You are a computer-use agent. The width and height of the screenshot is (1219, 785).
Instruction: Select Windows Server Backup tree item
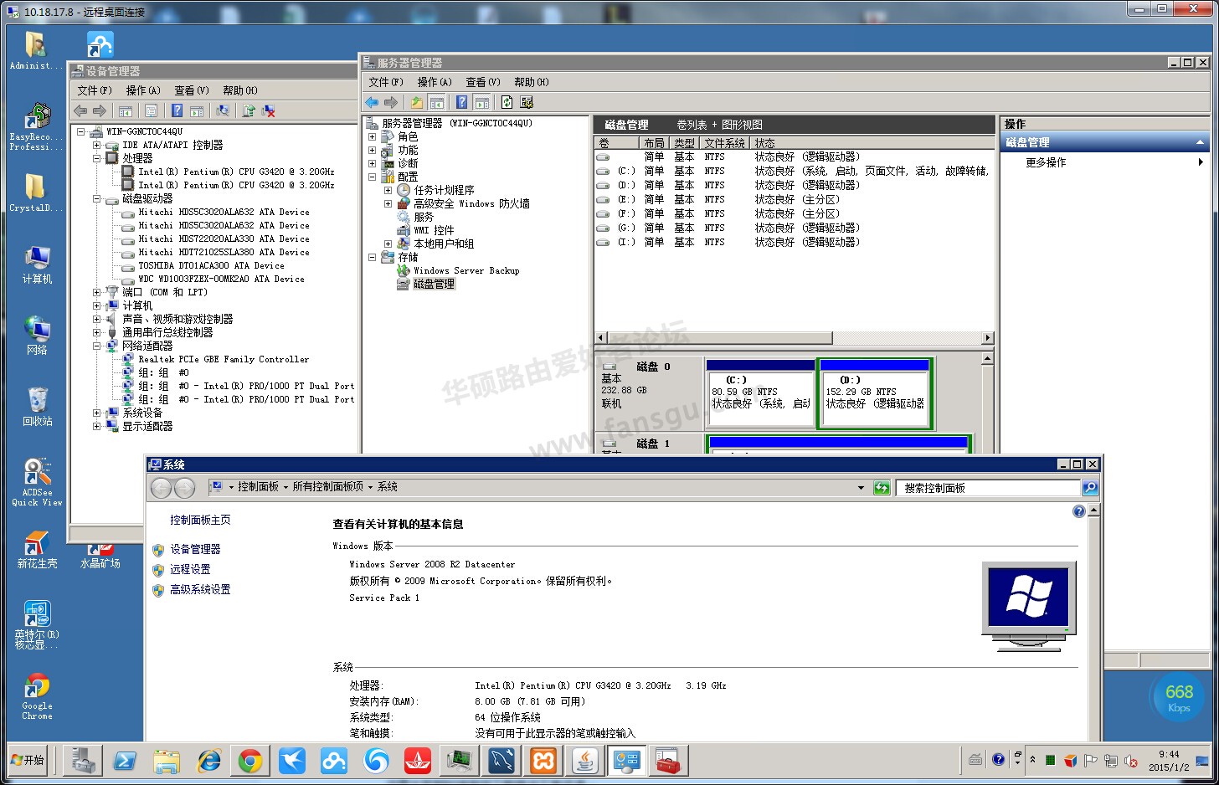466,270
